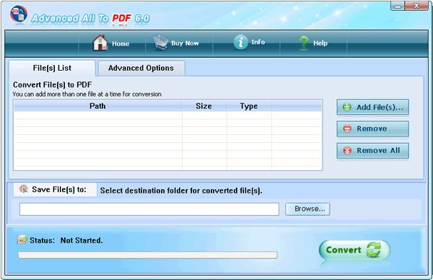Viewport: 433px width, 280px height.
Task: Click the Type column header
Action: (x=249, y=106)
